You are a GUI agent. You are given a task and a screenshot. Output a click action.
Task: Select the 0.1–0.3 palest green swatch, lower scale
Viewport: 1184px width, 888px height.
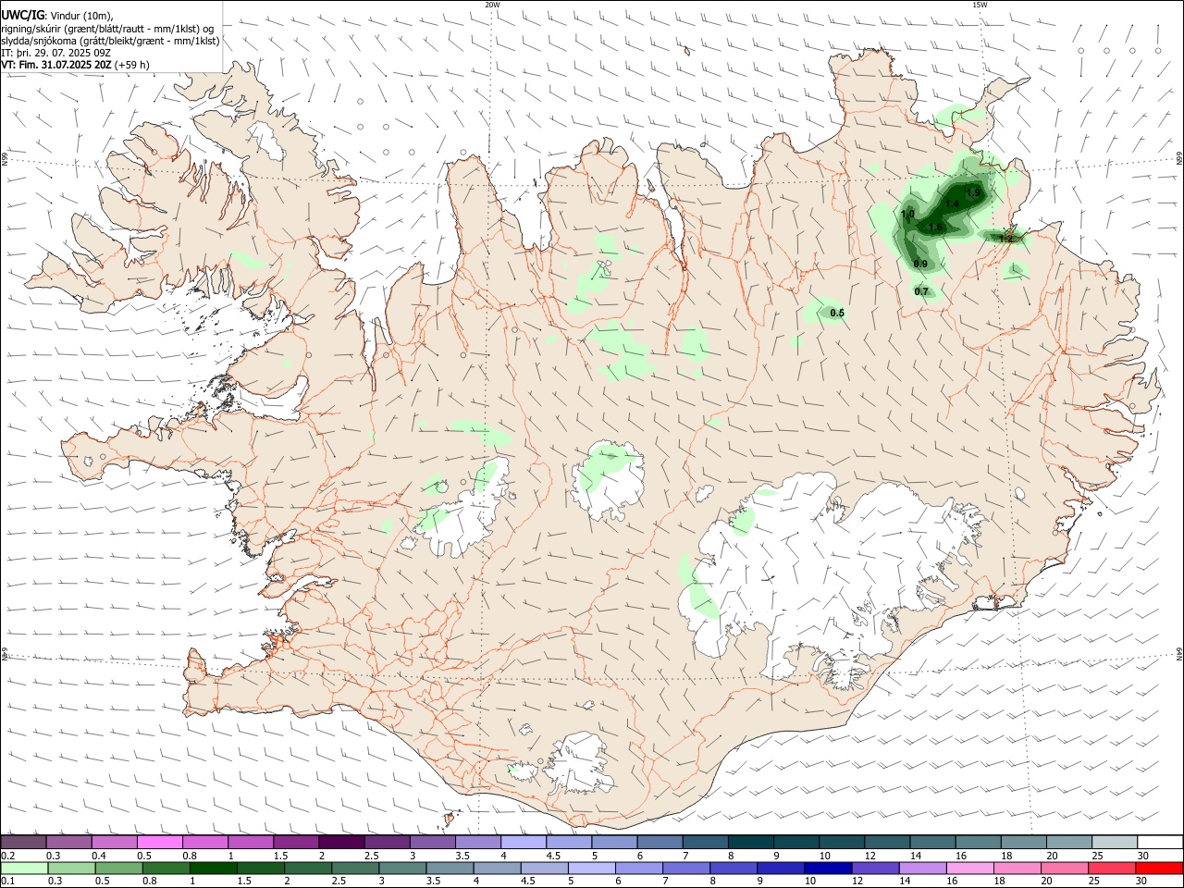coord(25,869)
